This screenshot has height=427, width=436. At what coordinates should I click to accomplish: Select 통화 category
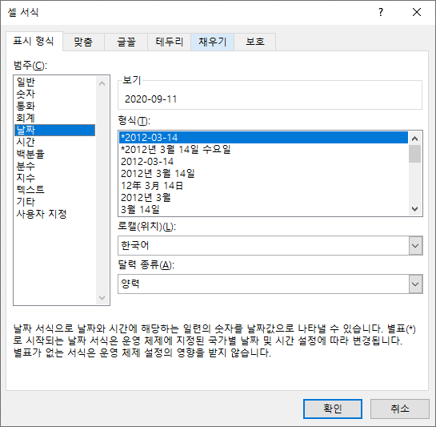pyautogui.click(x=54, y=106)
